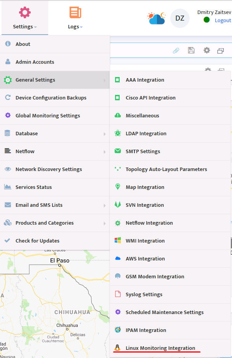Open Network Discovery Settings
This screenshot has width=232, height=358.
[x=55, y=169]
